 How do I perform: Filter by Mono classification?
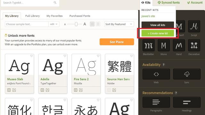tap(164, 45)
